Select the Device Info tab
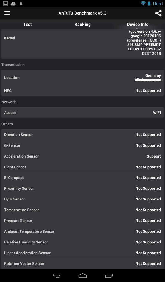165x282 pixels. pos(137,24)
